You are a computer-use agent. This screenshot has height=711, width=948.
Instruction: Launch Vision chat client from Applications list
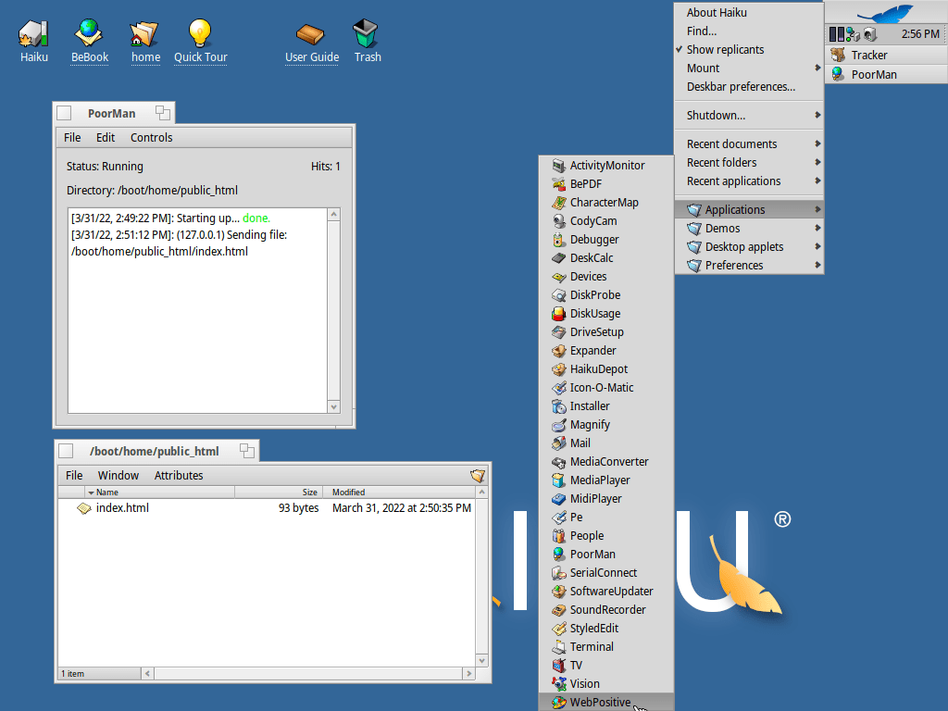[x=606, y=684]
